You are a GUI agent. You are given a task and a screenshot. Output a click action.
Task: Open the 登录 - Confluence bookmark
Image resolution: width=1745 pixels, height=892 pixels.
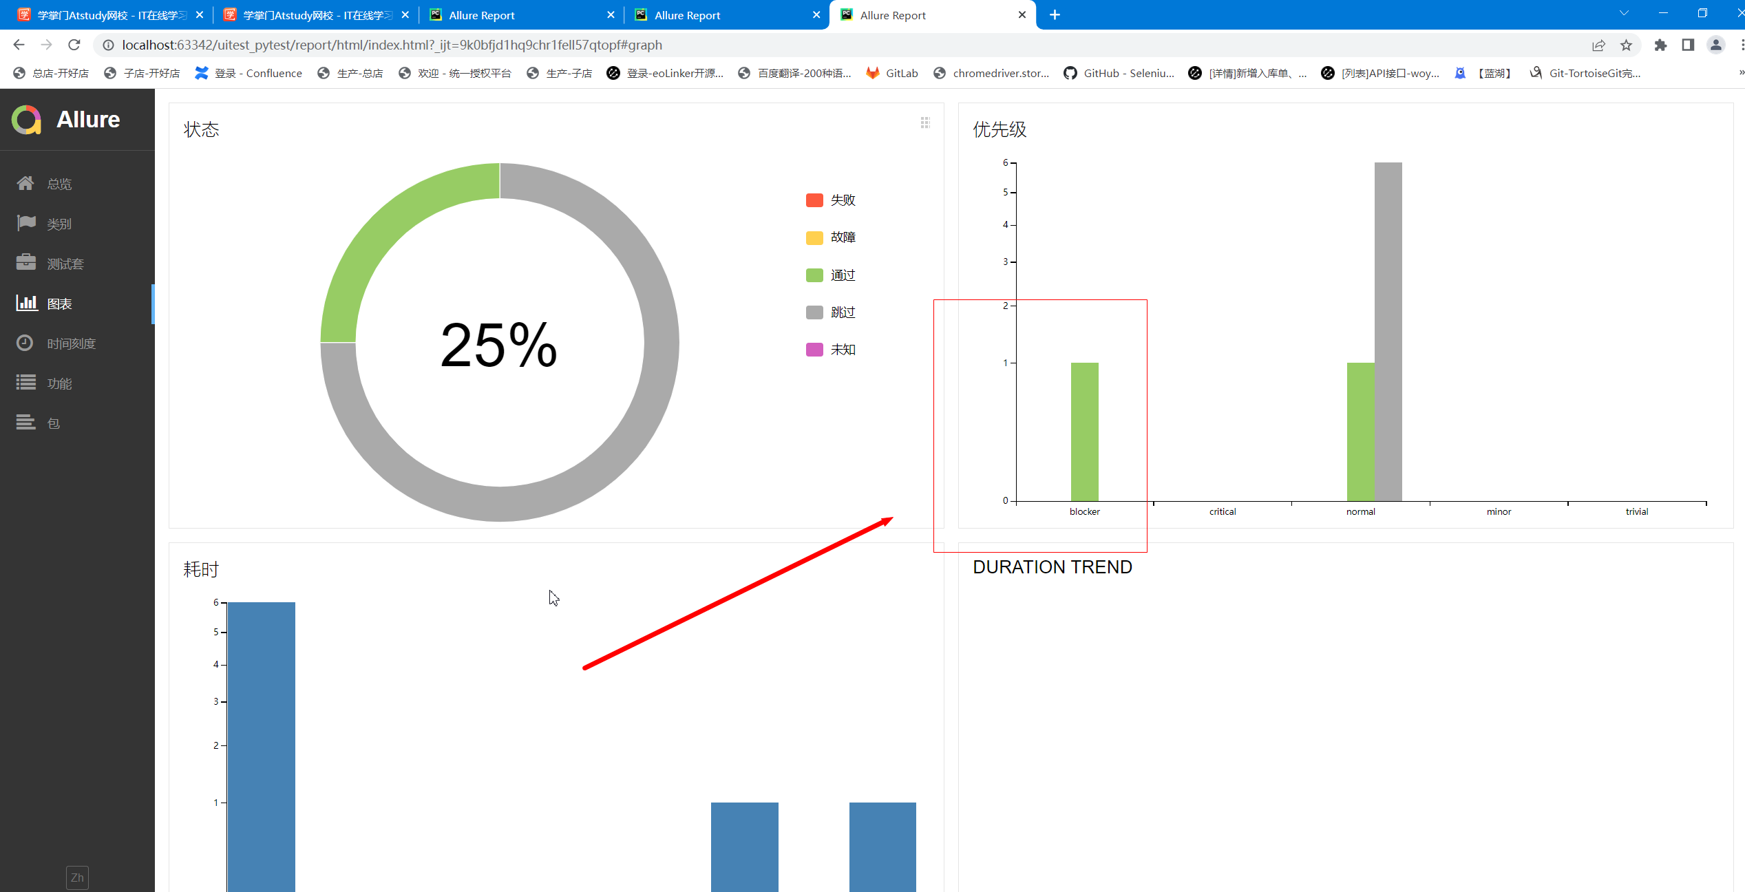[248, 73]
